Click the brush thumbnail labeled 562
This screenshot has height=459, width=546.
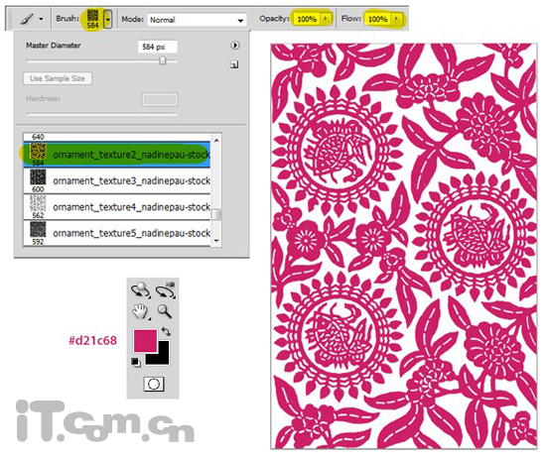(x=38, y=204)
